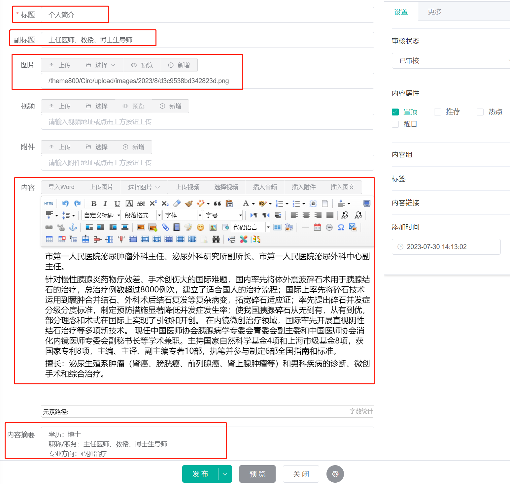Enable the 推荐 content attribute

[x=437, y=112]
